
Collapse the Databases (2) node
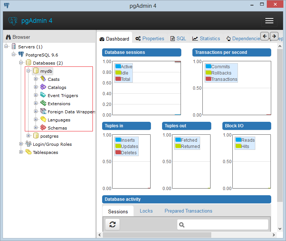(x=21, y=63)
